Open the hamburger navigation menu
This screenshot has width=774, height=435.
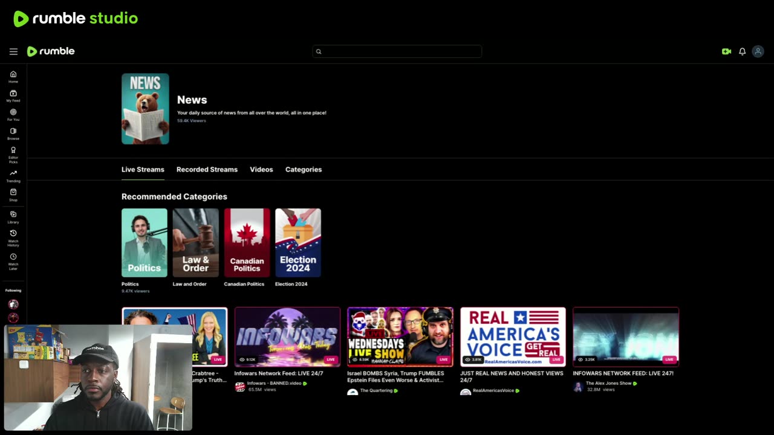tap(13, 51)
